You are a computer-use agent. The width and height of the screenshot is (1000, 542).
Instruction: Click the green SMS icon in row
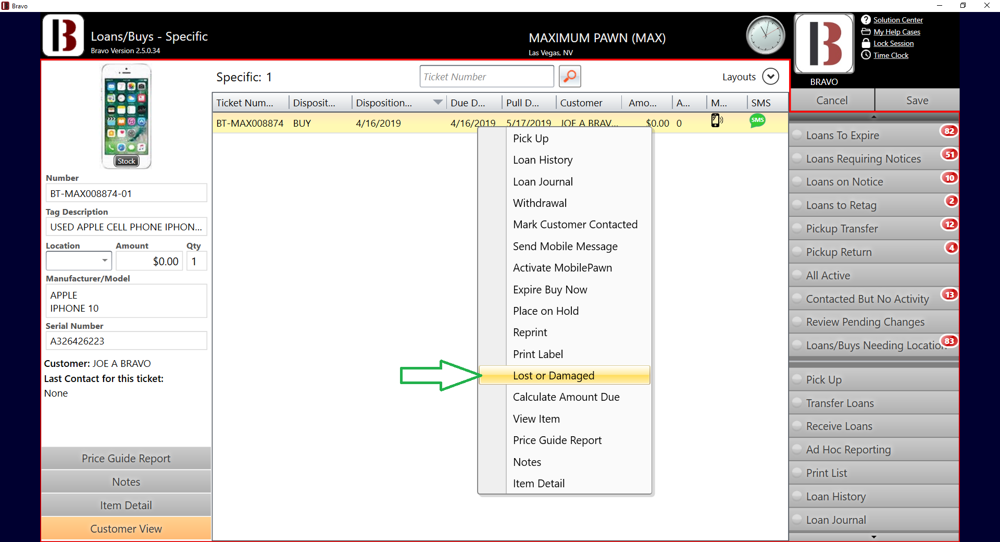[x=757, y=120]
